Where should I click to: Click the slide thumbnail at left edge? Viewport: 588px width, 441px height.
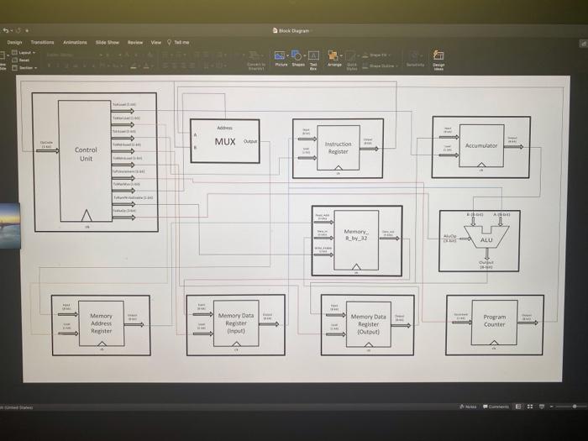point(10,226)
